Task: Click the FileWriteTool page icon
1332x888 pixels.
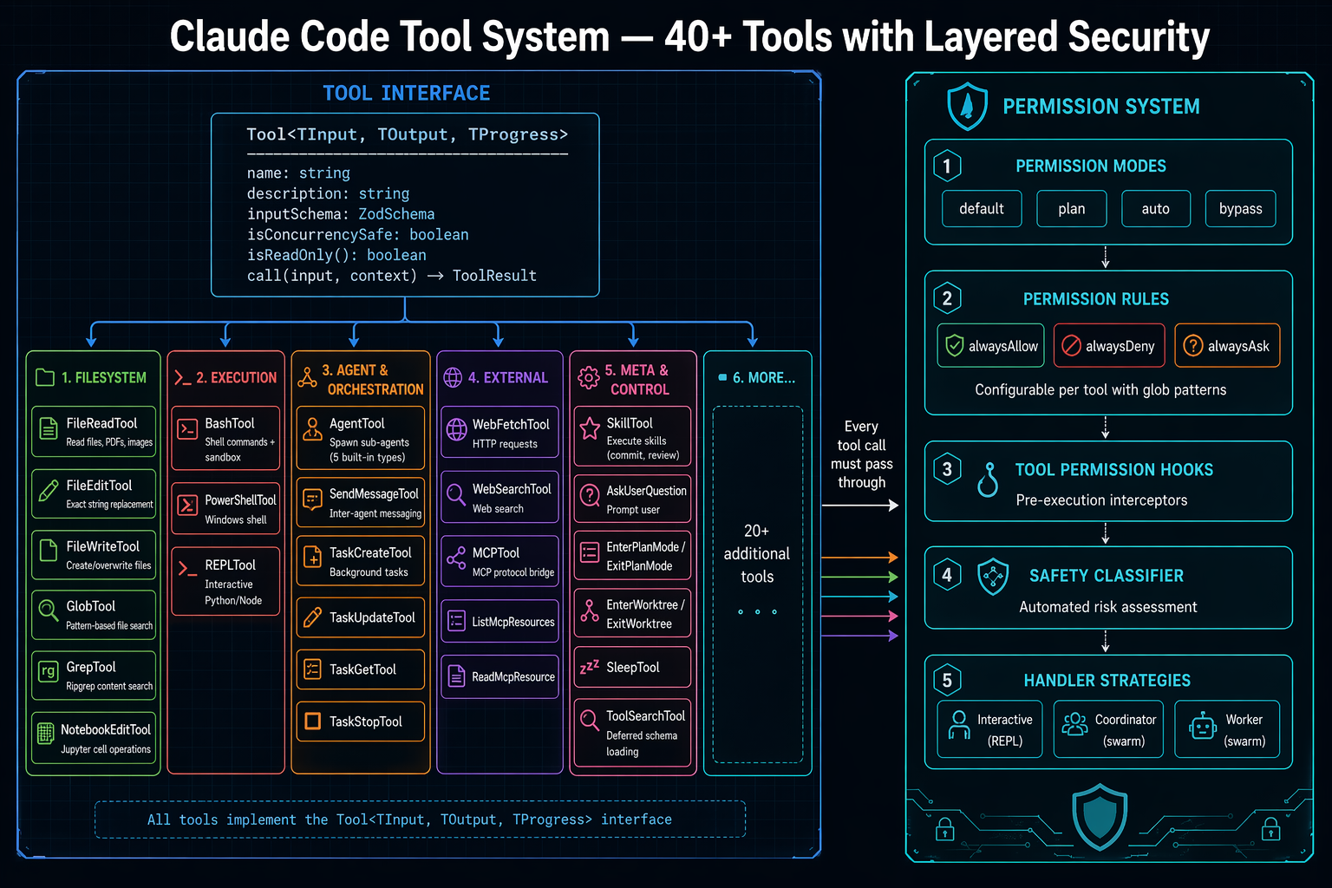Action: [49, 552]
